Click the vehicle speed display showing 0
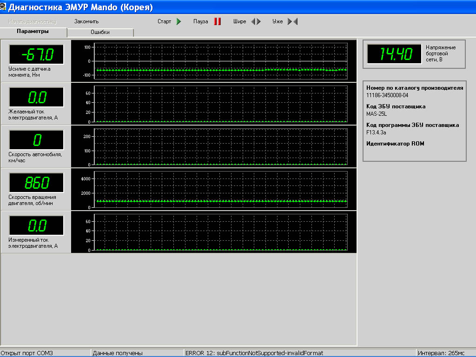476x357 pixels. (x=37, y=140)
